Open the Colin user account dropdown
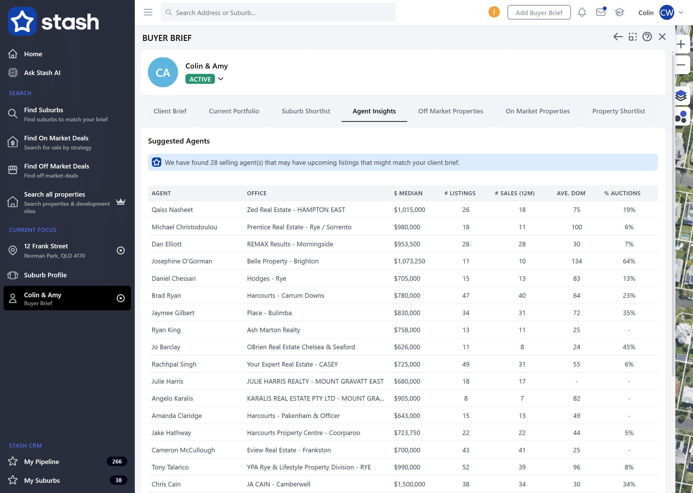This screenshot has height=493, width=693. (681, 13)
